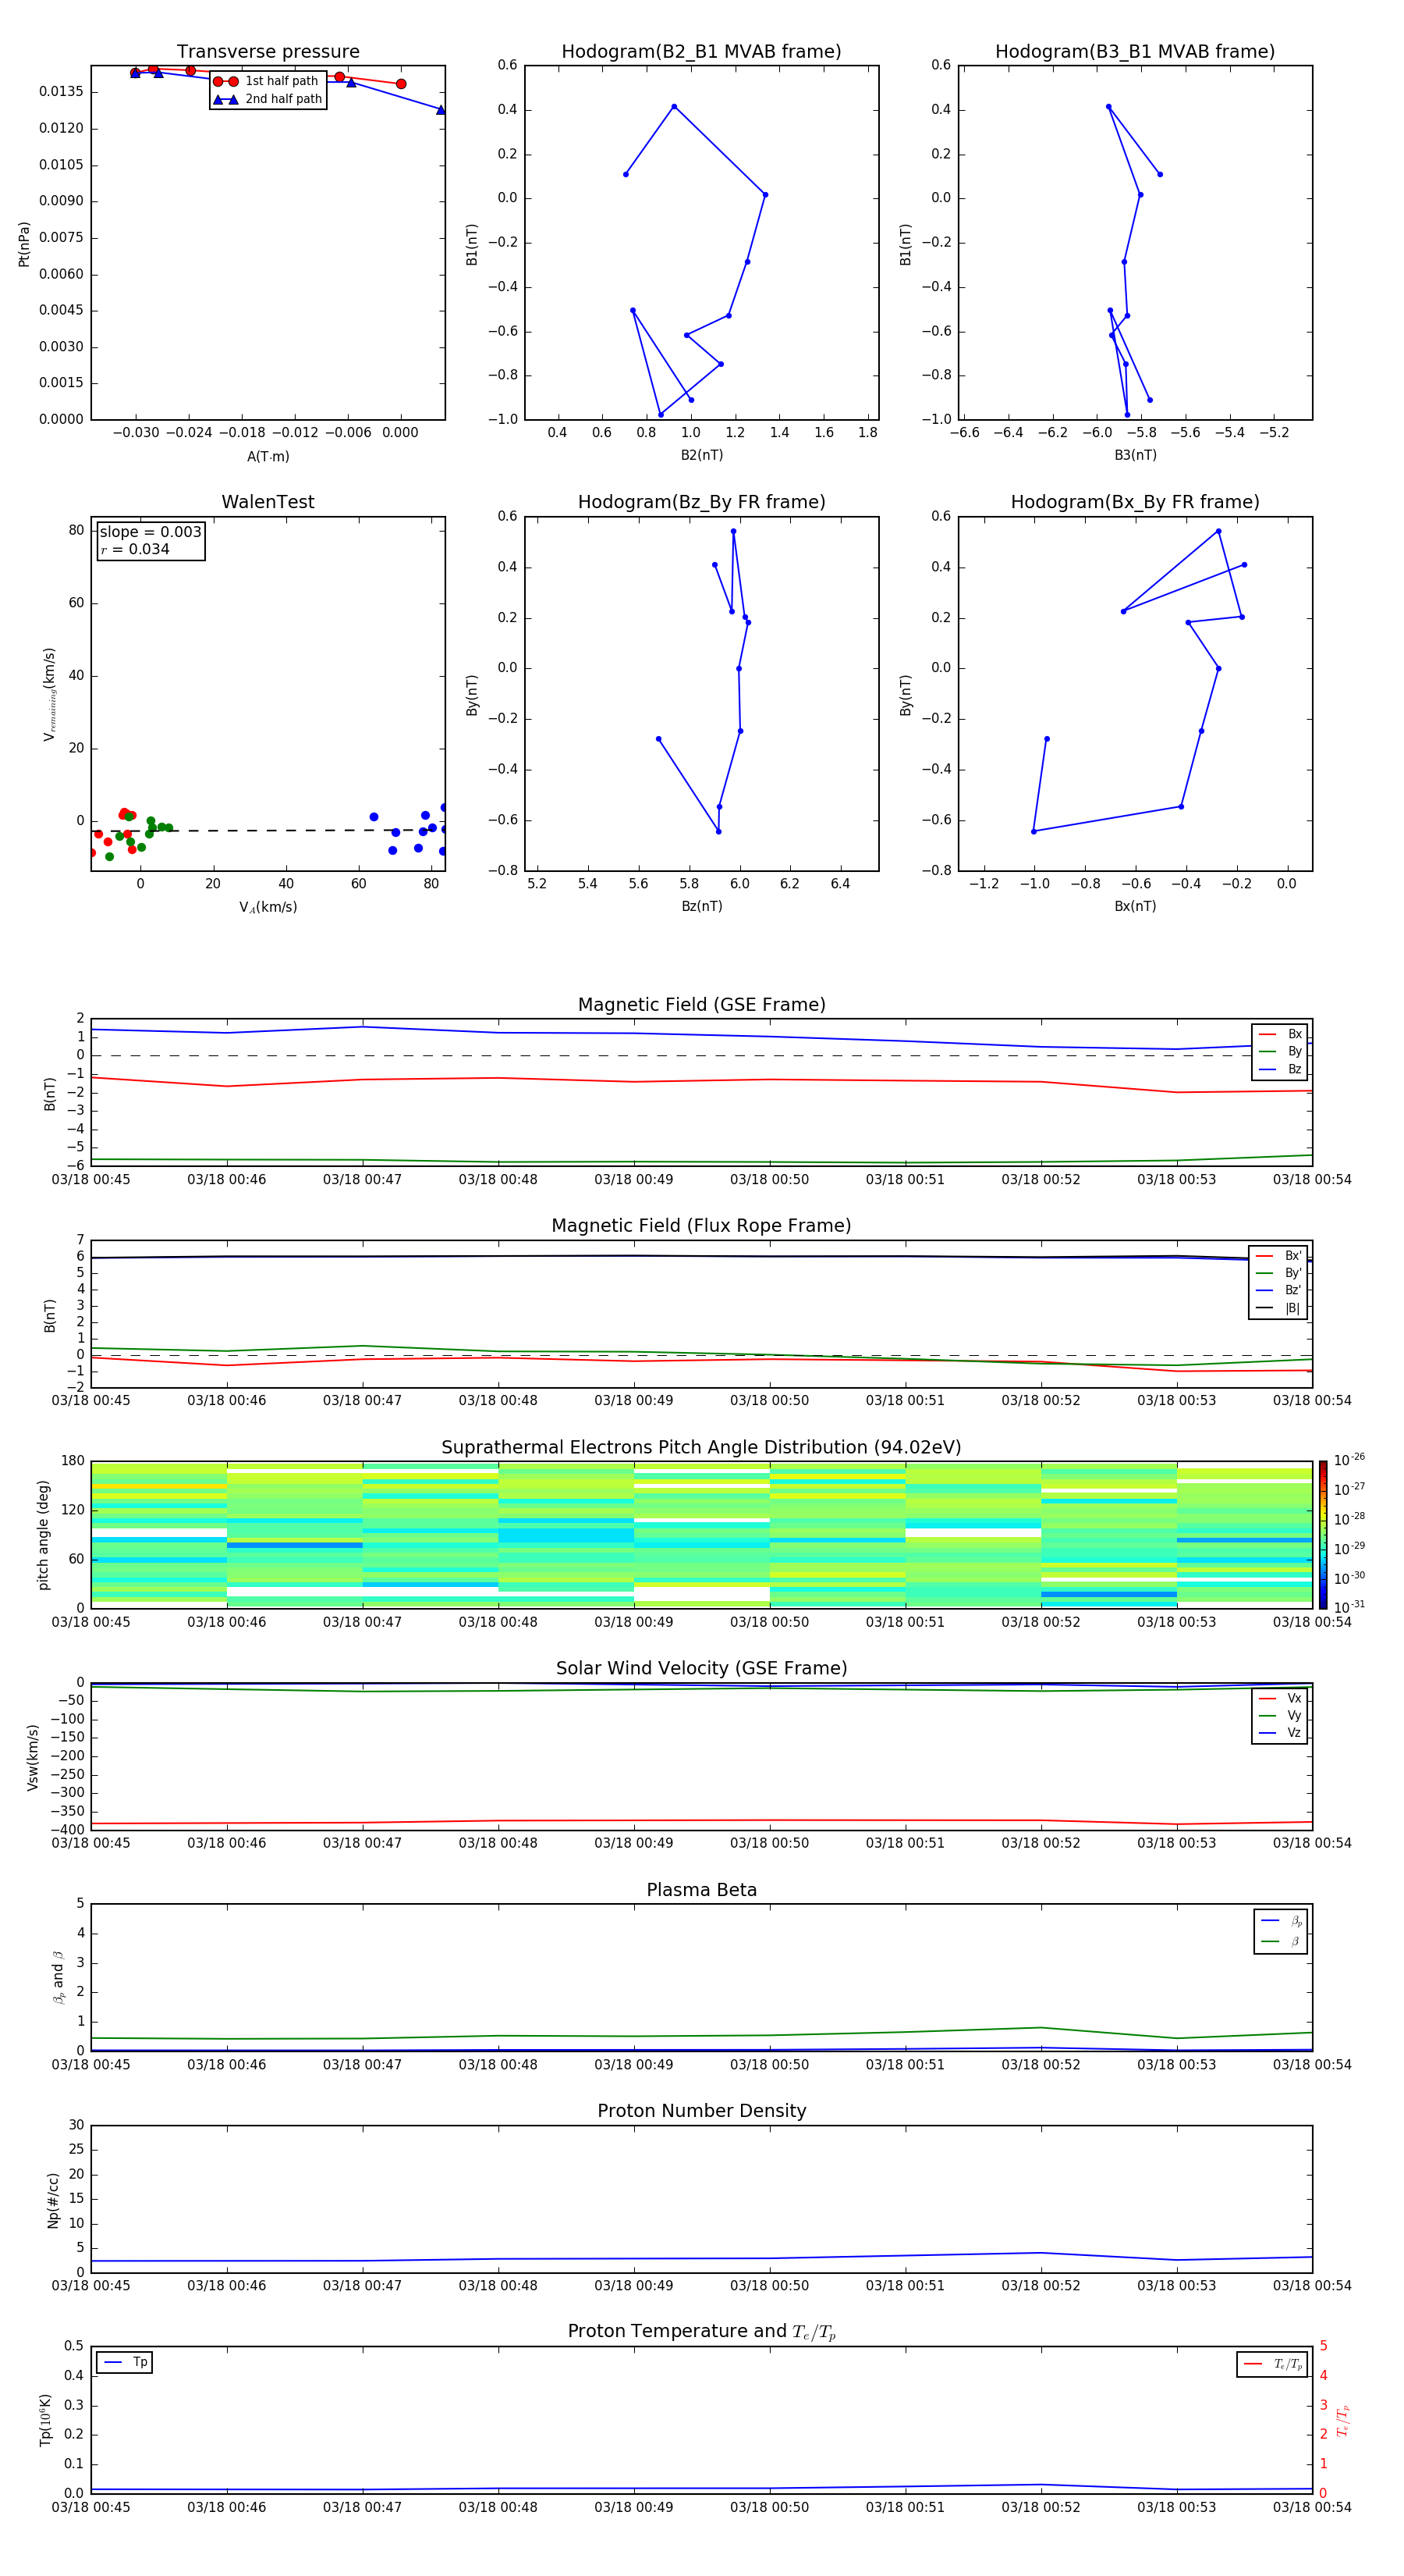Select the |B| legend entry in Flux Rope Frame plot
The height and width of the screenshot is (2576, 1404).
(1278, 1308)
